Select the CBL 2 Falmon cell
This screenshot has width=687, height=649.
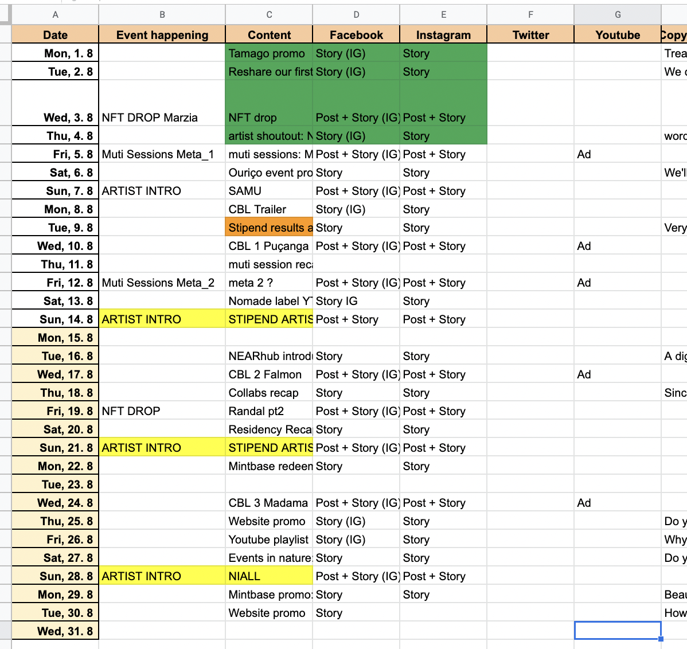(269, 374)
